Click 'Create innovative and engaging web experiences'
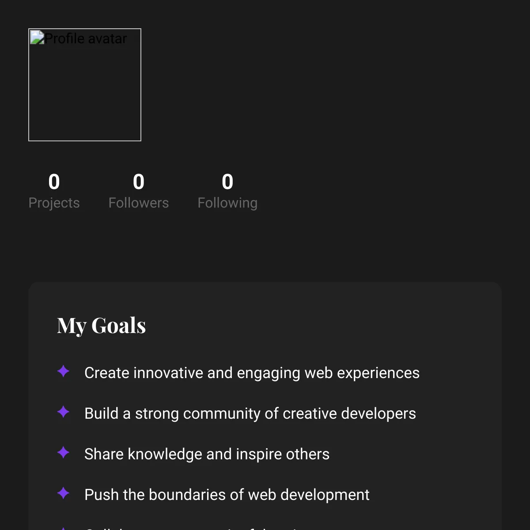 pyautogui.click(x=252, y=373)
